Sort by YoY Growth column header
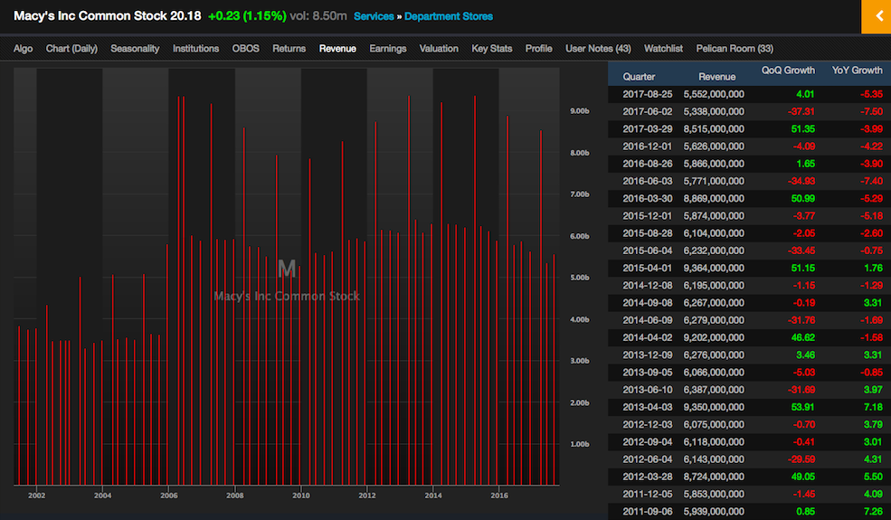891x520 pixels. click(x=857, y=71)
